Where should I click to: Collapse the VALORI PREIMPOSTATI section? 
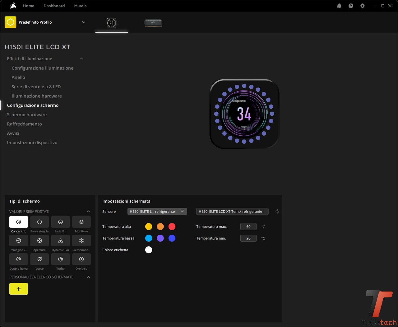click(88, 212)
